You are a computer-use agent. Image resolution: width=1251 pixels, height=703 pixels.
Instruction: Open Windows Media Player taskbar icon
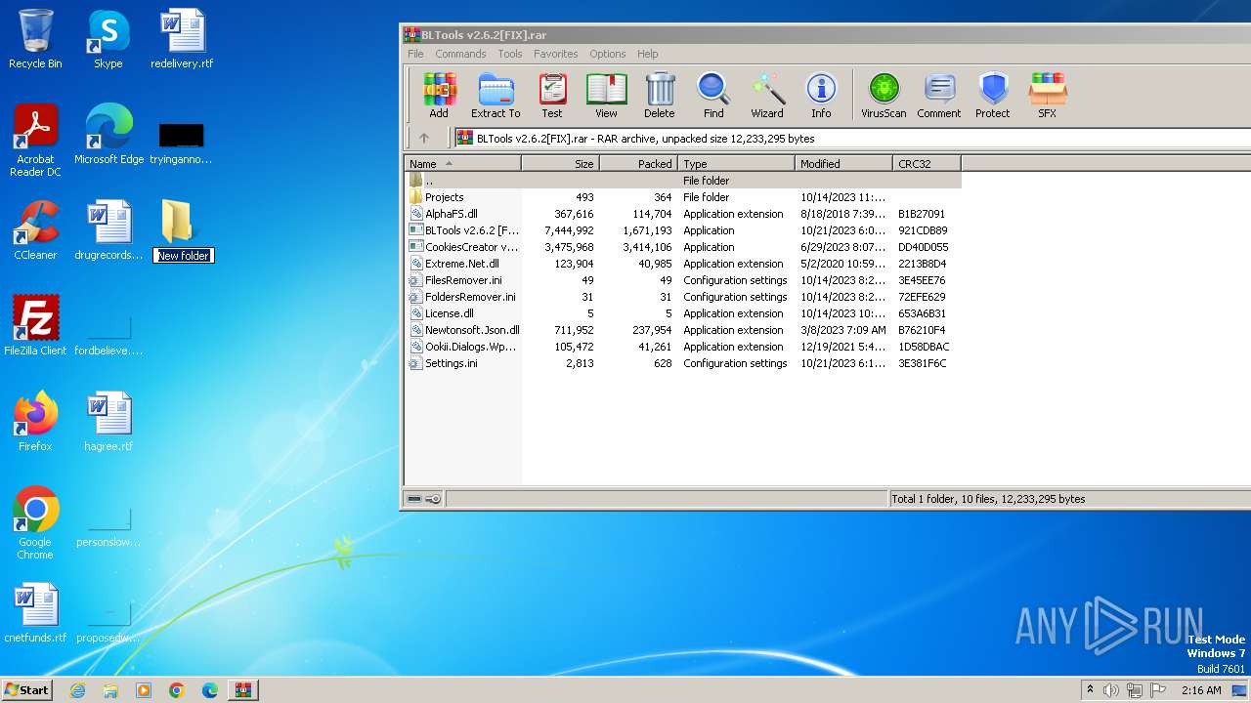click(144, 690)
